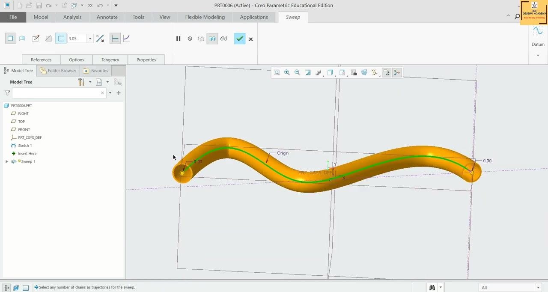Switch to the Analysis ribbon tab
This screenshot has width=548, height=292.
click(72, 17)
